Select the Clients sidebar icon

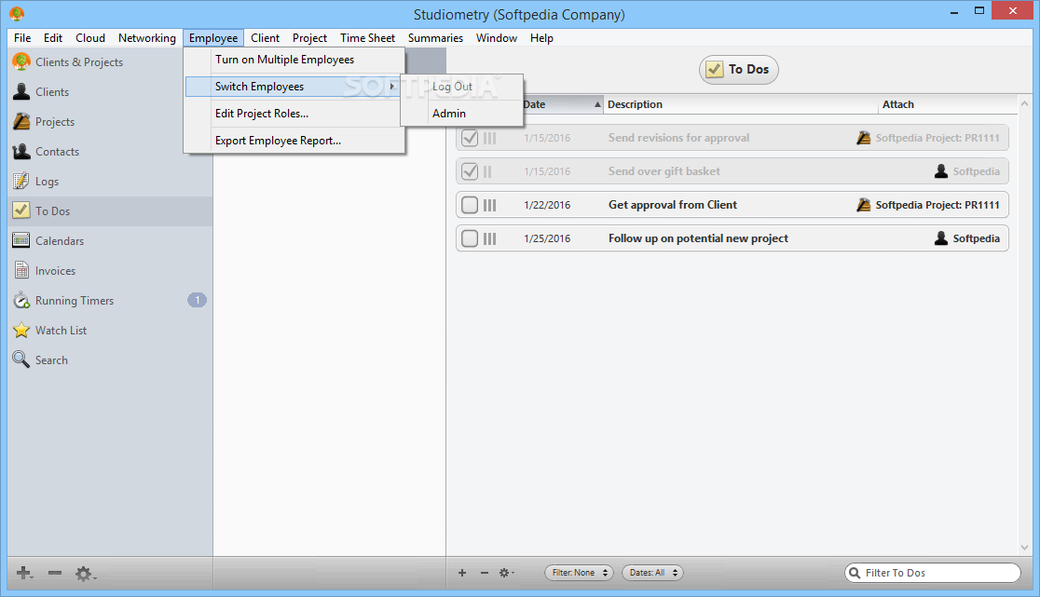coord(21,91)
